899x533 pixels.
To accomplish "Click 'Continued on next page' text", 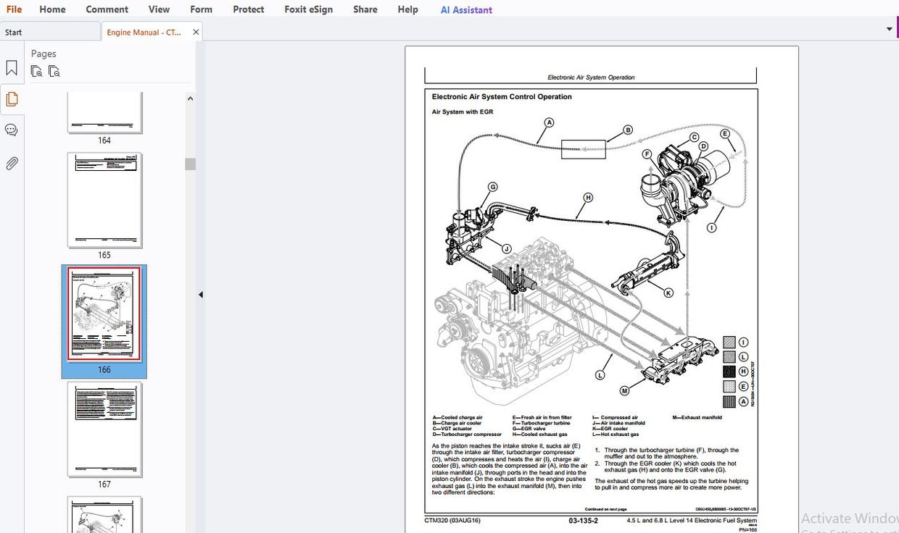I will pos(606,509).
